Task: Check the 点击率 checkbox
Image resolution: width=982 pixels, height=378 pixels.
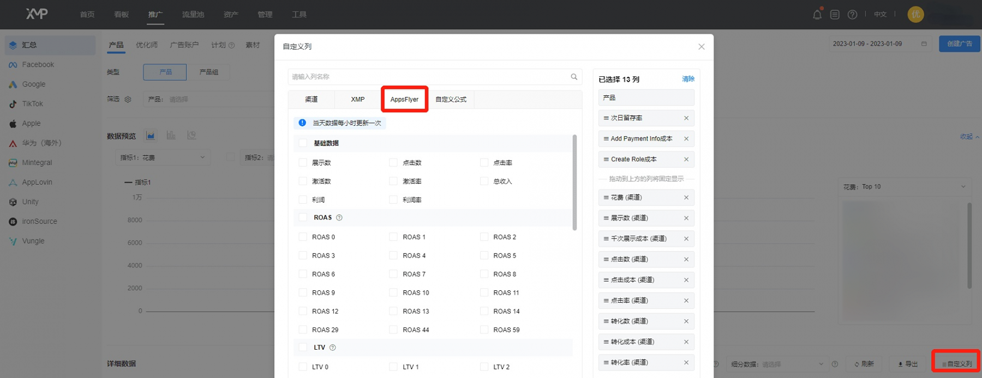Action: (484, 163)
